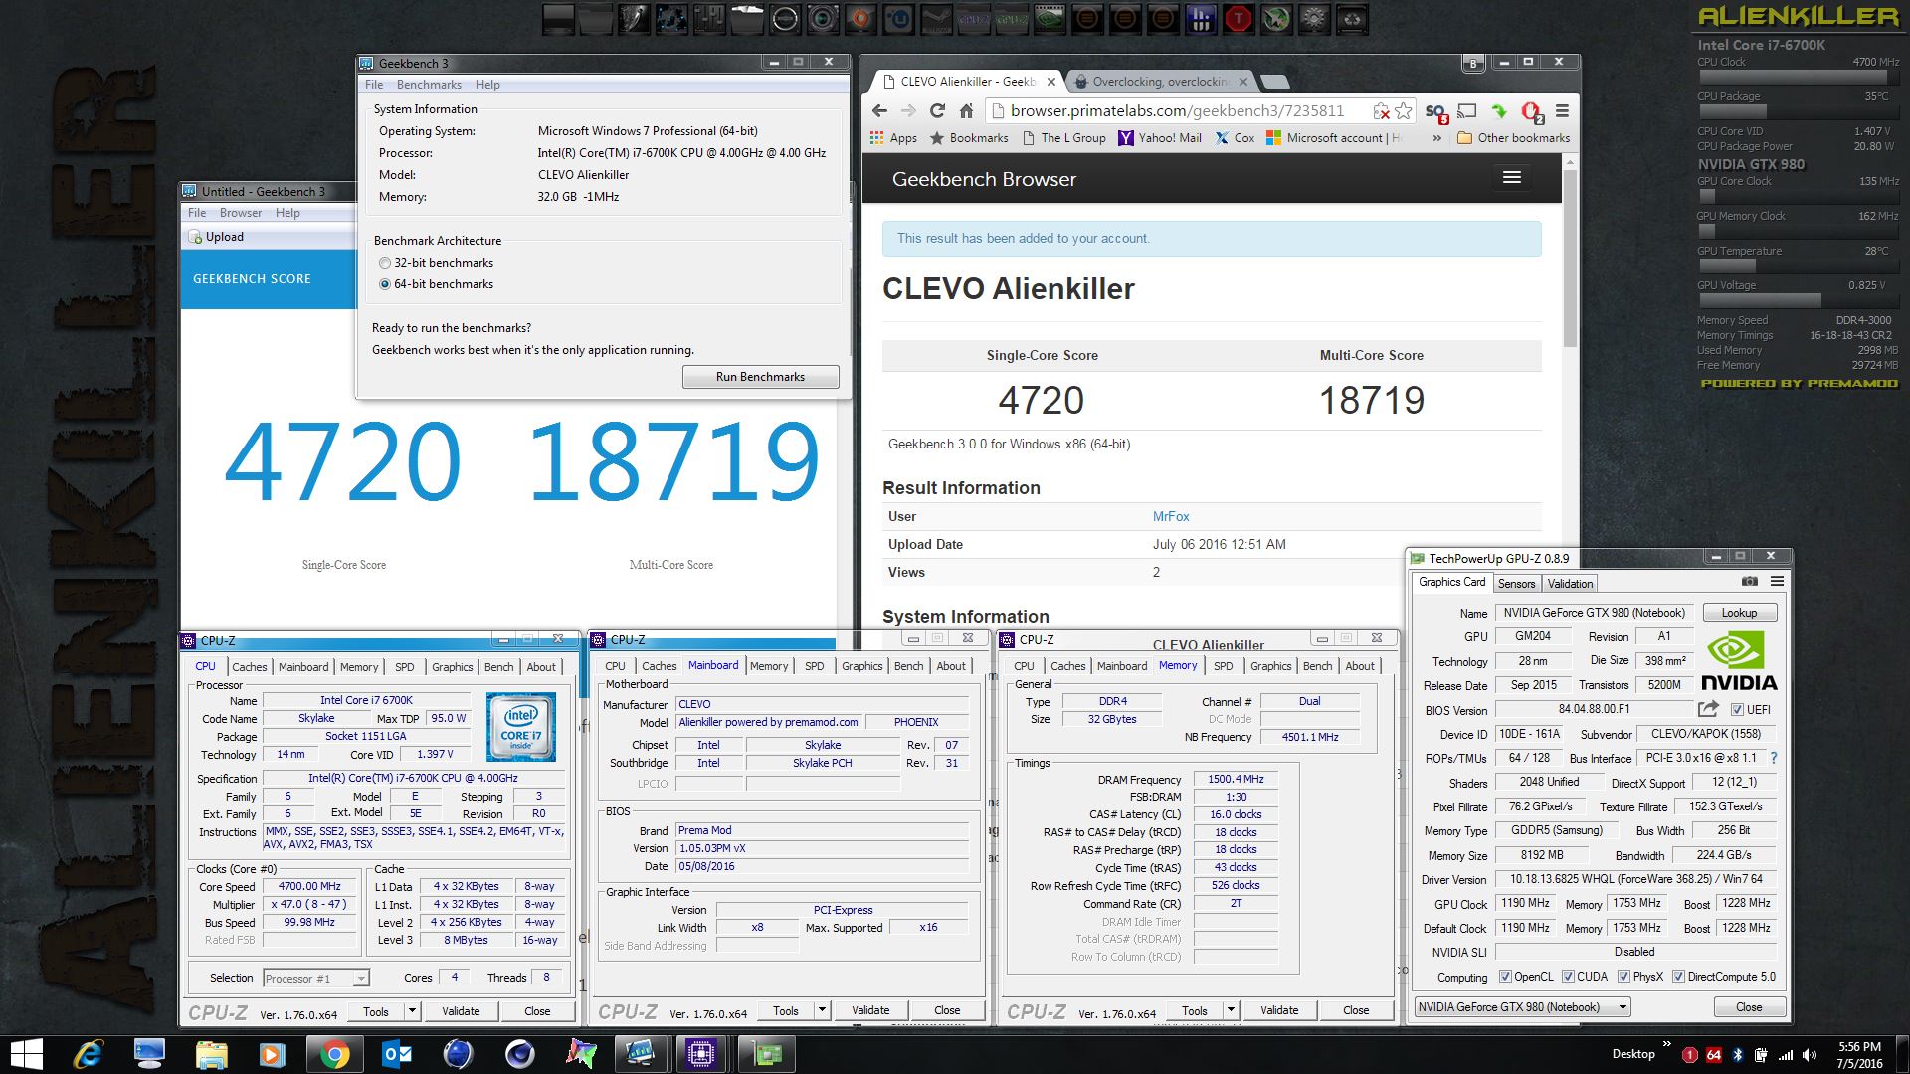Screen dimensions: 1910x1074
Task: Click the Upload button in Geekbench
Action: point(216,237)
